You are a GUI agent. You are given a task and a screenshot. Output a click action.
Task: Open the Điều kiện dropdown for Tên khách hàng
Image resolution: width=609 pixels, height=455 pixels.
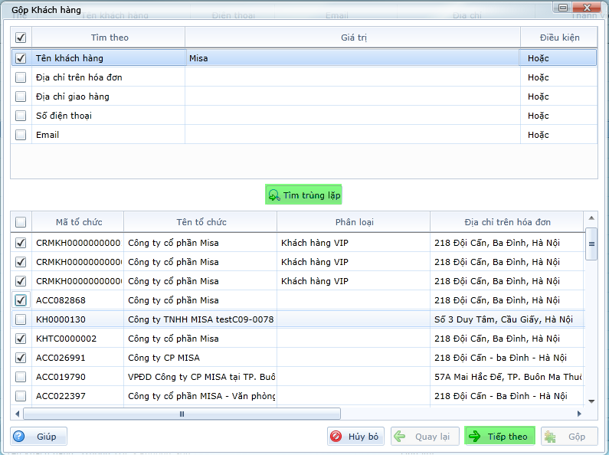[558, 58]
